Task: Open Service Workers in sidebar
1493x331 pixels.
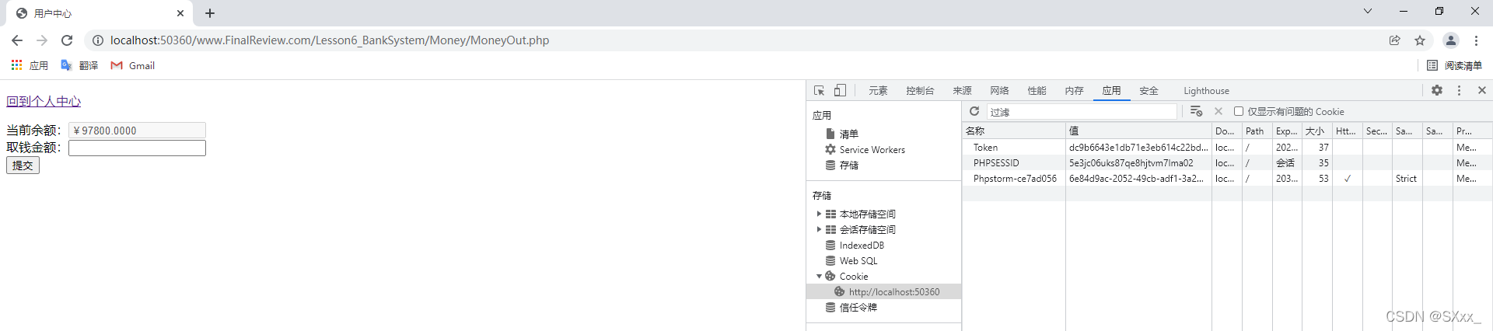Action: [x=872, y=149]
